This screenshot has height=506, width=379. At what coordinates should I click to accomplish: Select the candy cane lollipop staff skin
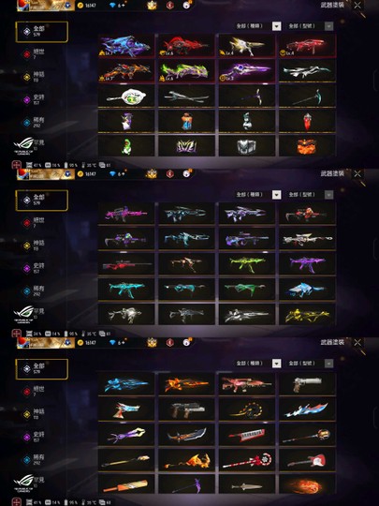(x=247, y=459)
